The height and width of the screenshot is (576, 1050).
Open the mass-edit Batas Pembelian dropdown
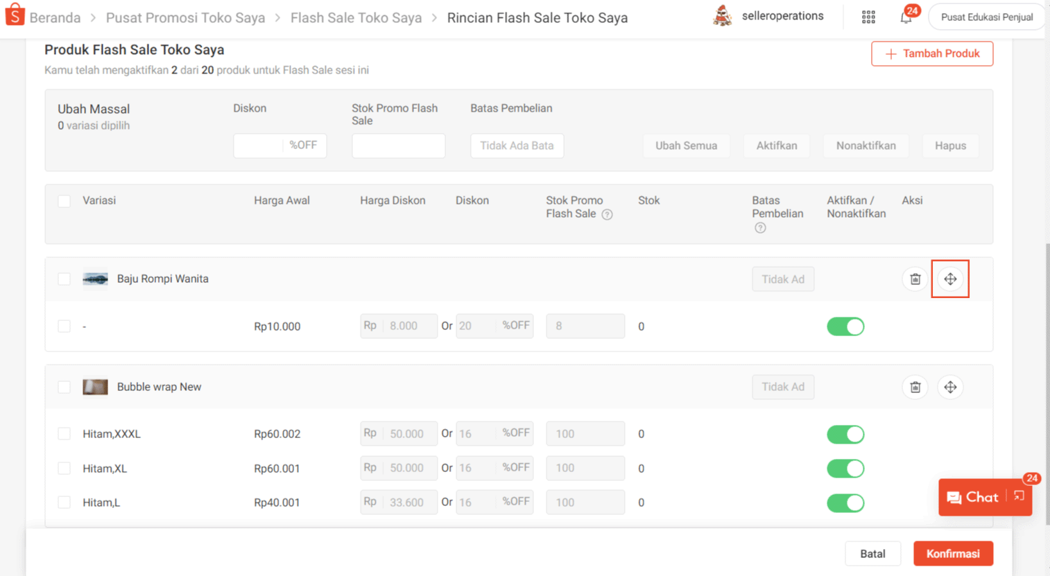(517, 146)
